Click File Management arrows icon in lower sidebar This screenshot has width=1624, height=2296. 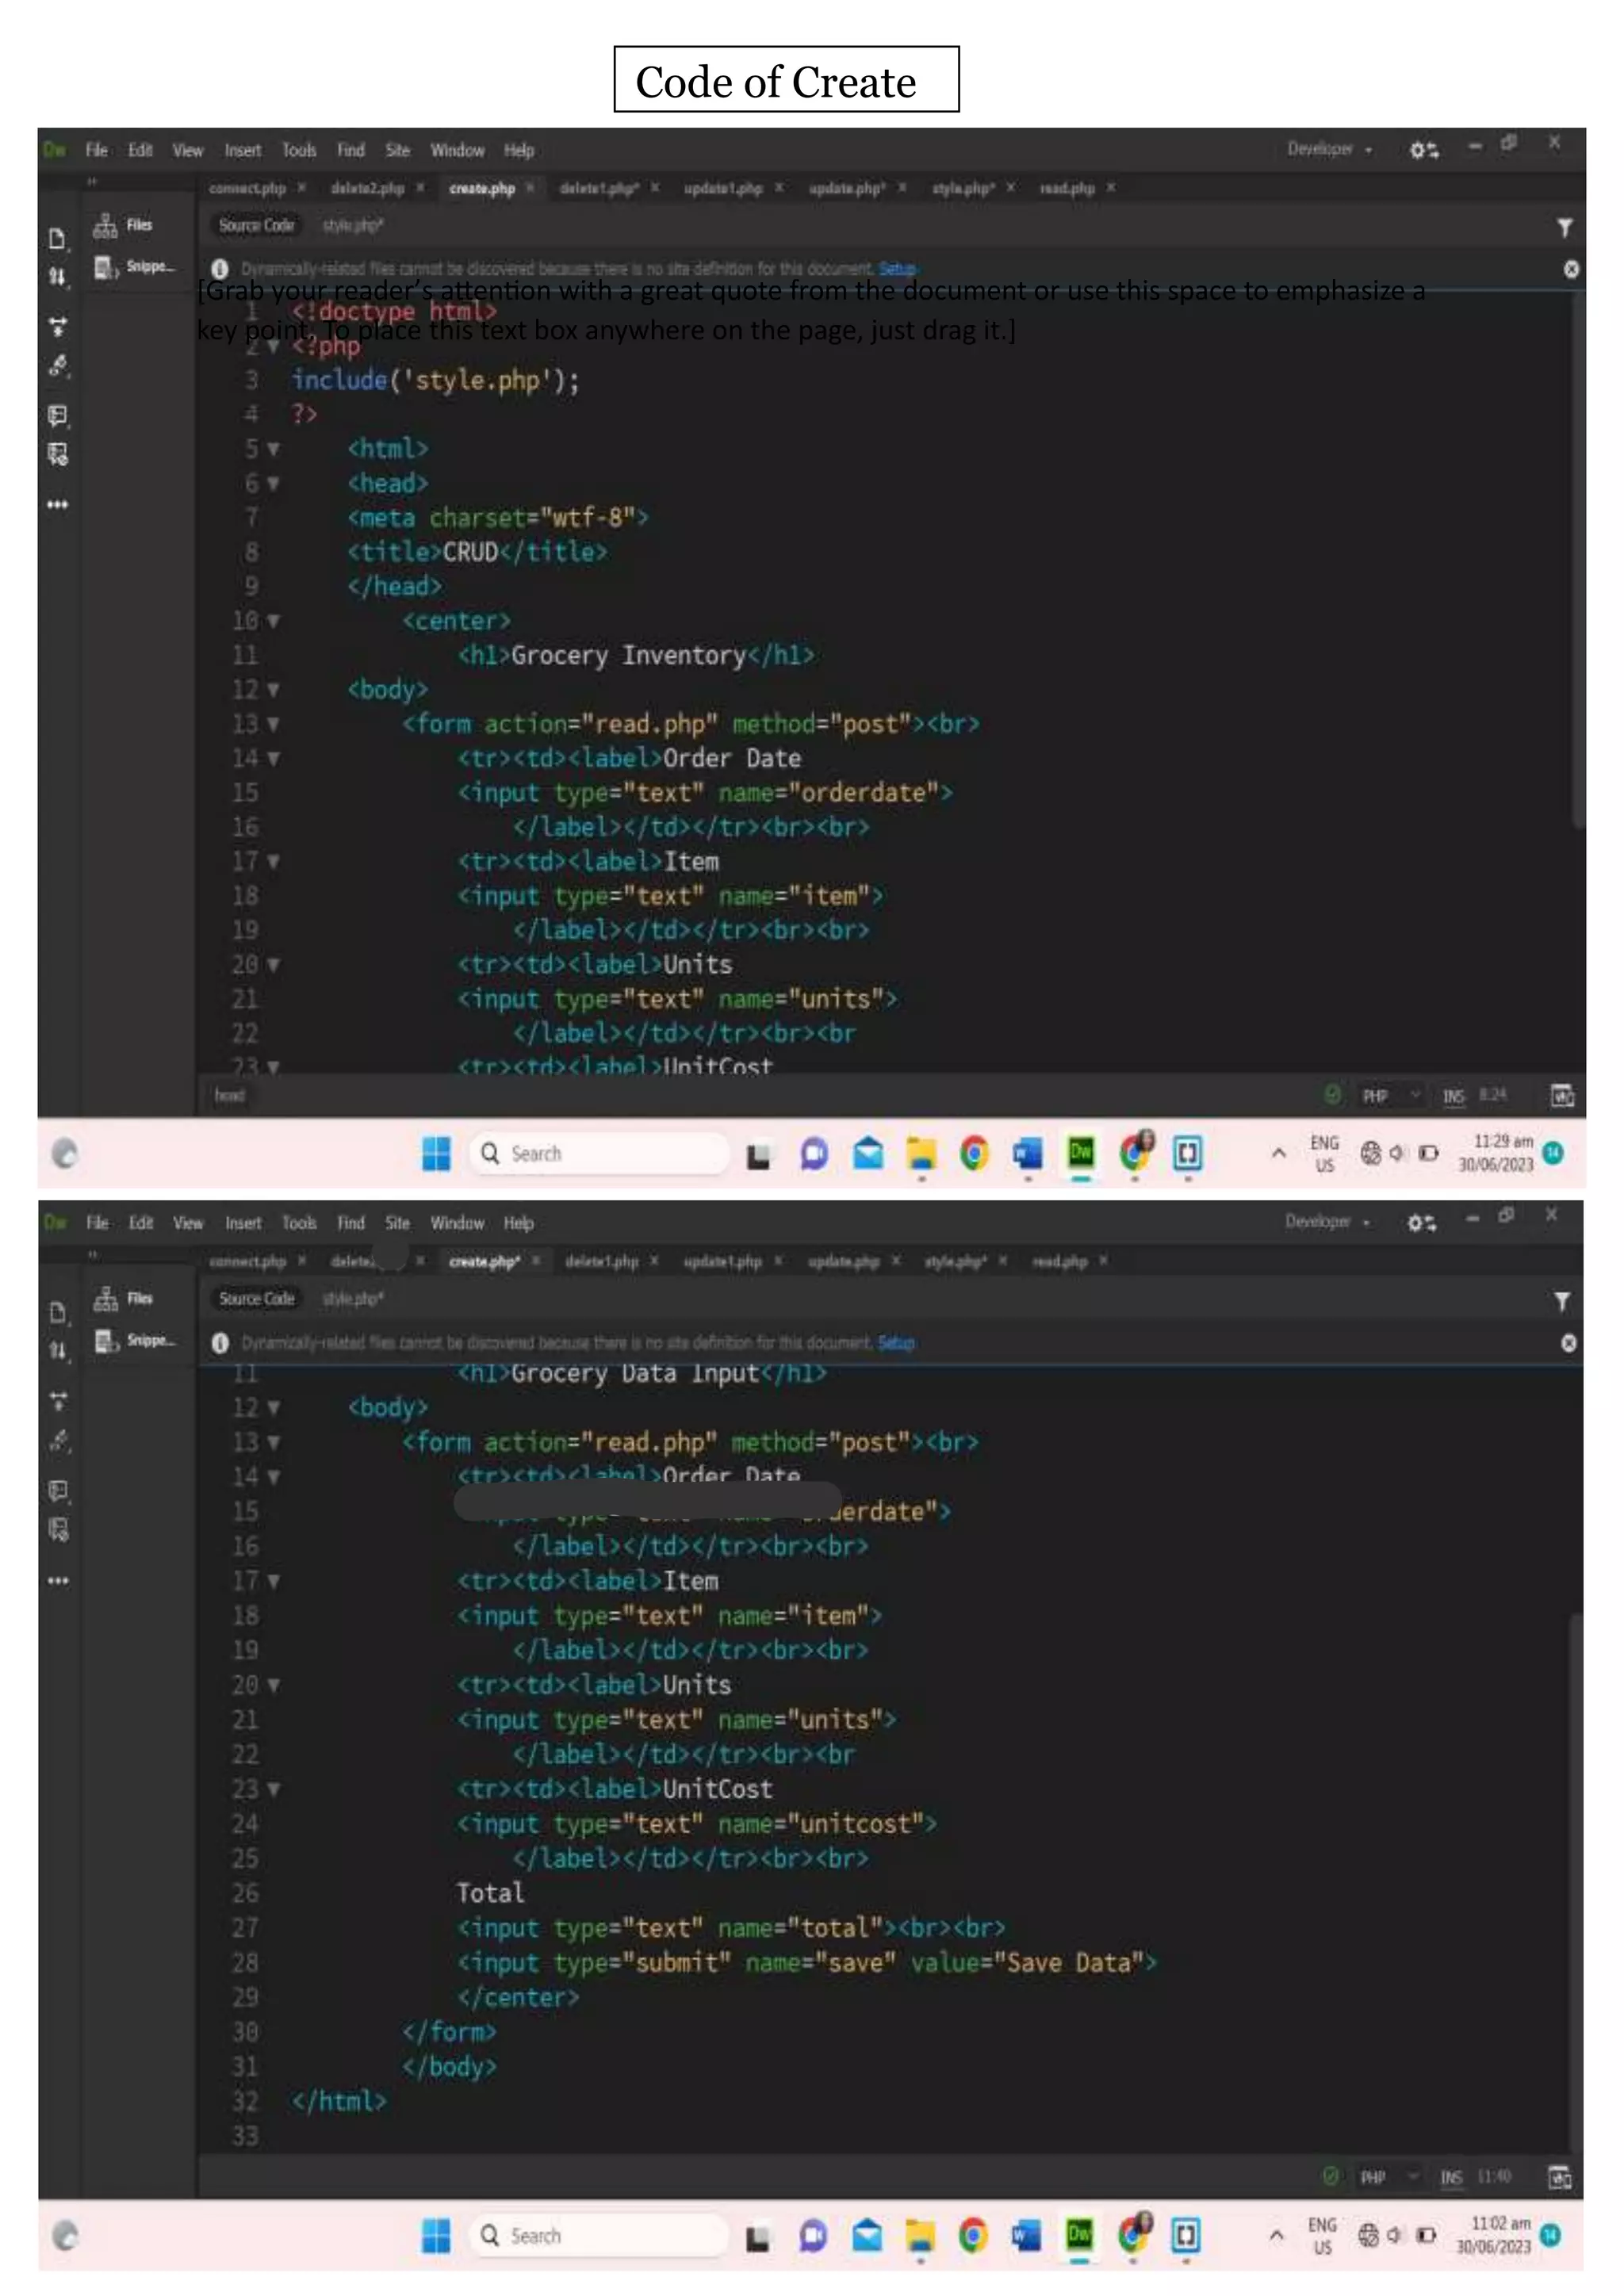pos(58,1351)
